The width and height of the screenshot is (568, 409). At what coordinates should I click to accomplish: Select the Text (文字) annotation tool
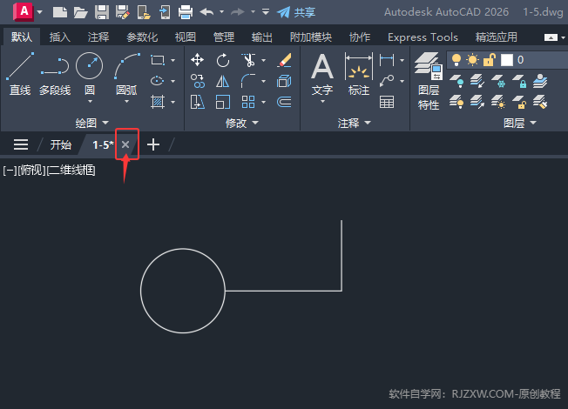point(322,74)
